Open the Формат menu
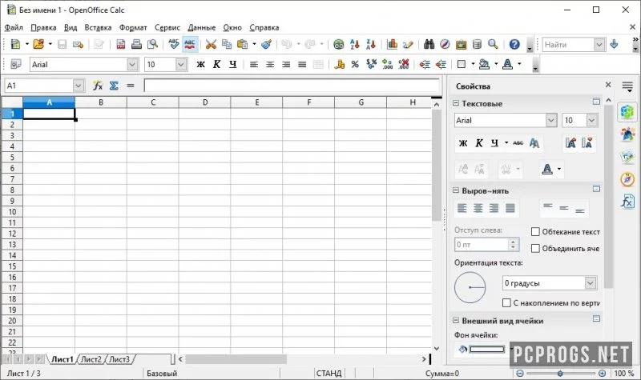The height and width of the screenshot is (380, 641). [x=133, y=27]
